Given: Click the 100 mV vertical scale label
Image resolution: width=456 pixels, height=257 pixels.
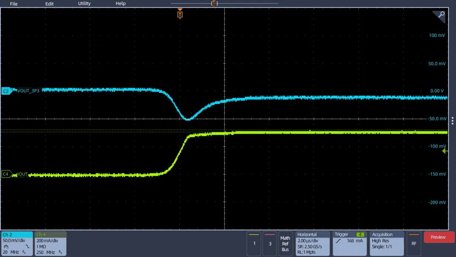Looking at the screenshot, I should point(437,35).
